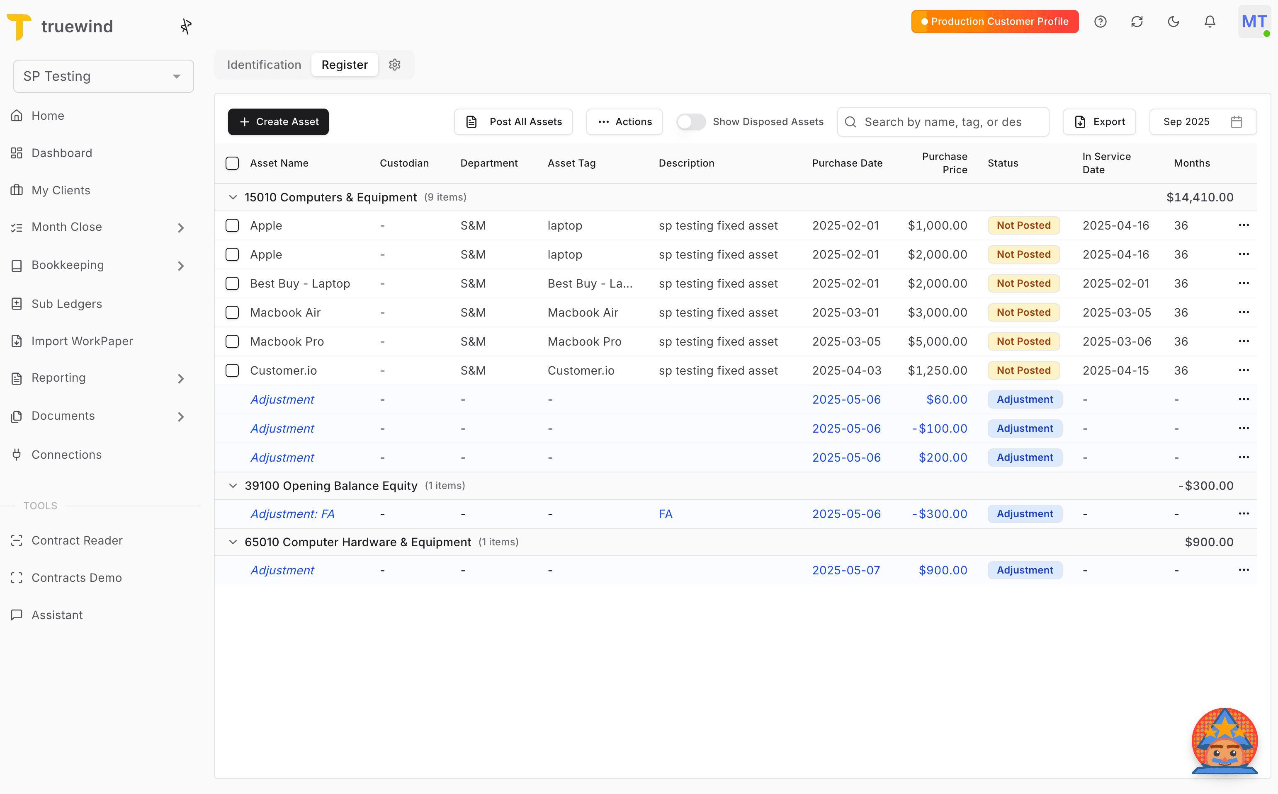Screen dimensions: 1278x794
Task: Open the calendar icon next to Sep 2025
Action: pos(1237,121)
